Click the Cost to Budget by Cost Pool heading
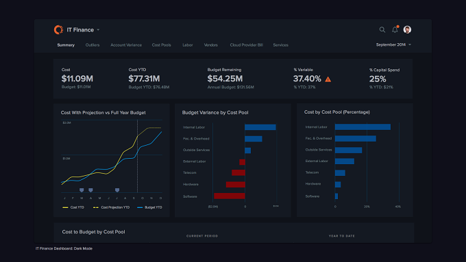The image size is (466, 262). point(93,232)
